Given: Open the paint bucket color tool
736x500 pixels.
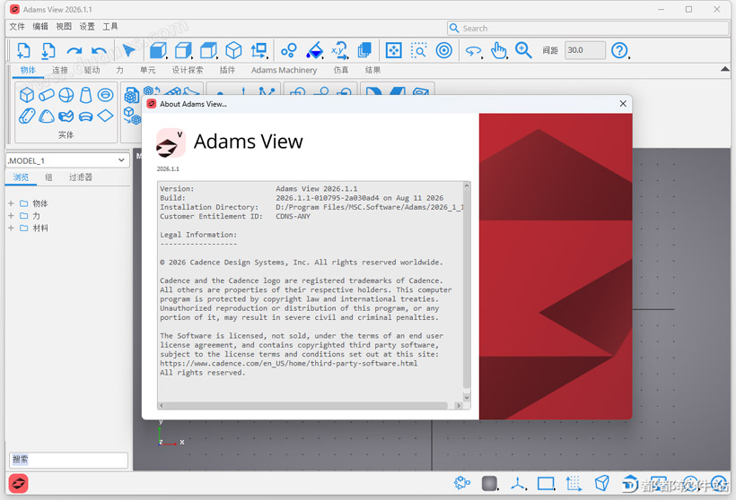Looking at the screenshot, I should tap(314, 50).
